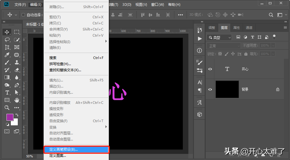
Task: Select the Lasso tool
Action: click(7, 40)
